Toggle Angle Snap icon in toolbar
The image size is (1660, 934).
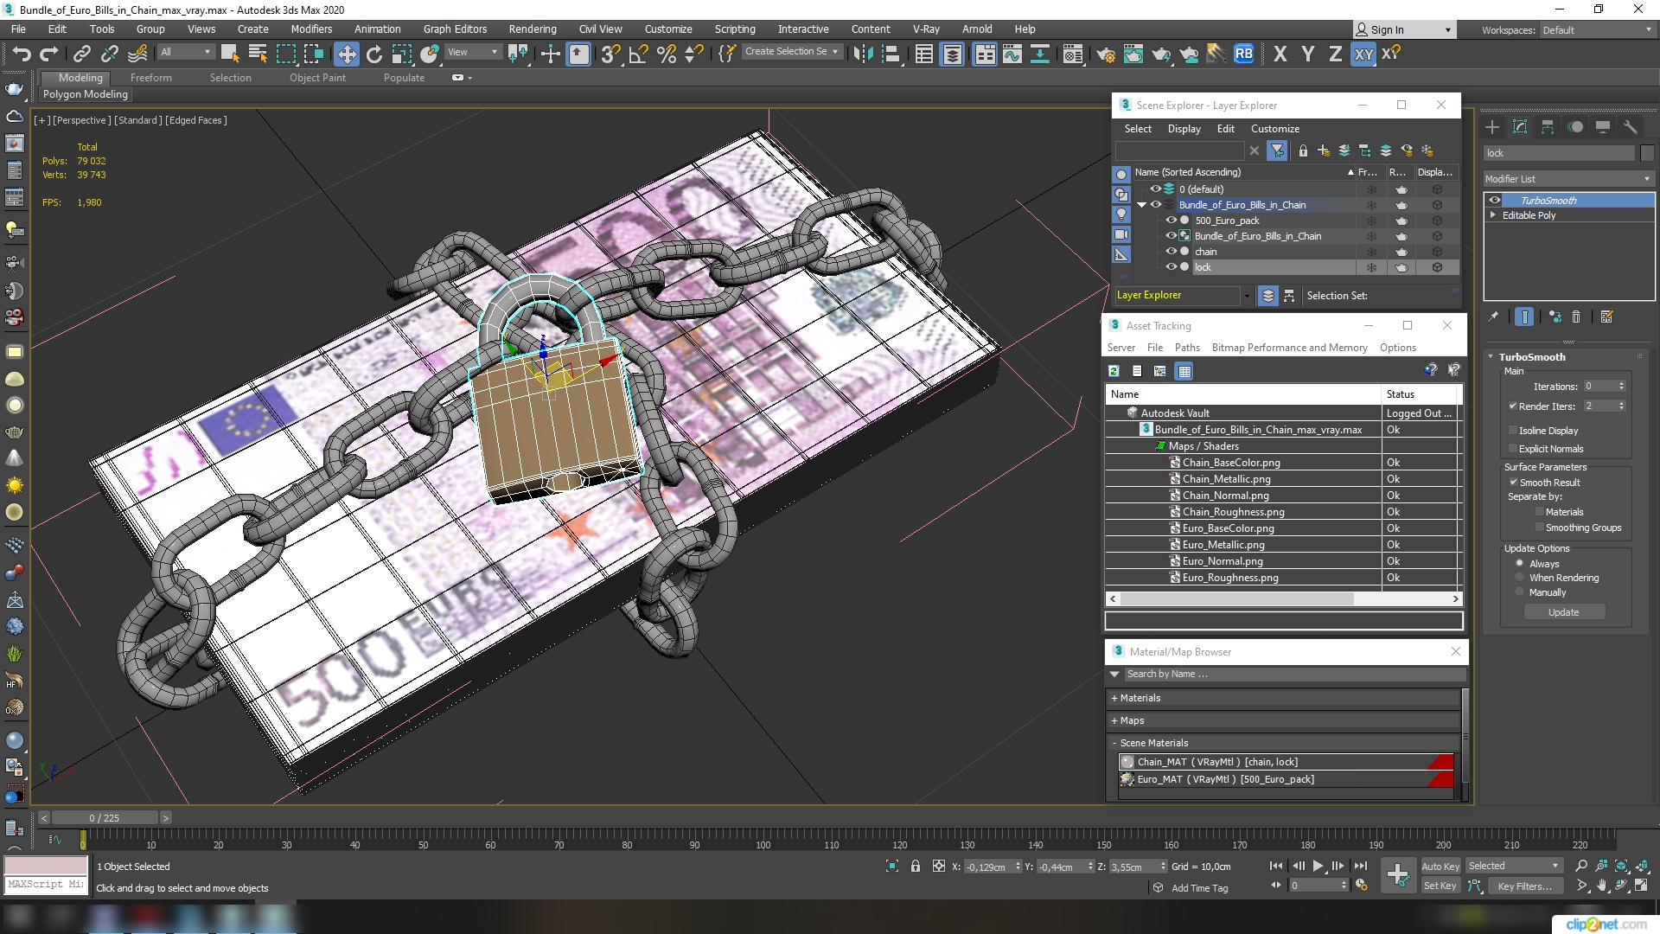coord(638,54)
